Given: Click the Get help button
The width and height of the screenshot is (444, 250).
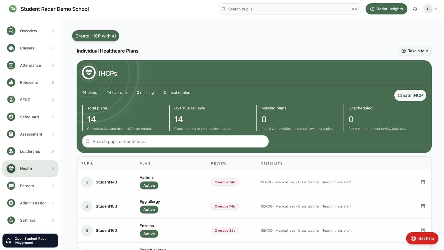Looking at the screenshot, I should (x=422, y=238).
